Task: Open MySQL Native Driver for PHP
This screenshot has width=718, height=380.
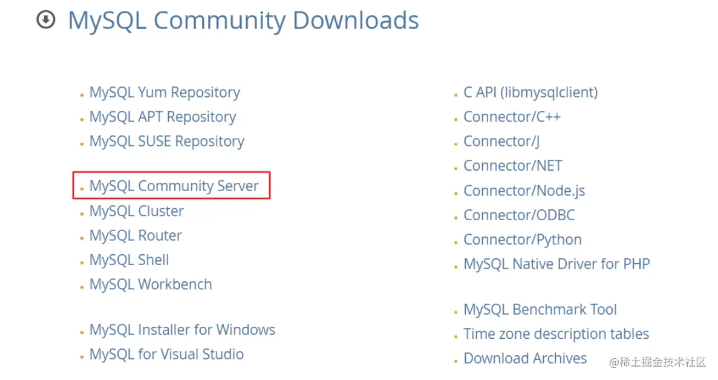Action: click(x=557, y=264)
